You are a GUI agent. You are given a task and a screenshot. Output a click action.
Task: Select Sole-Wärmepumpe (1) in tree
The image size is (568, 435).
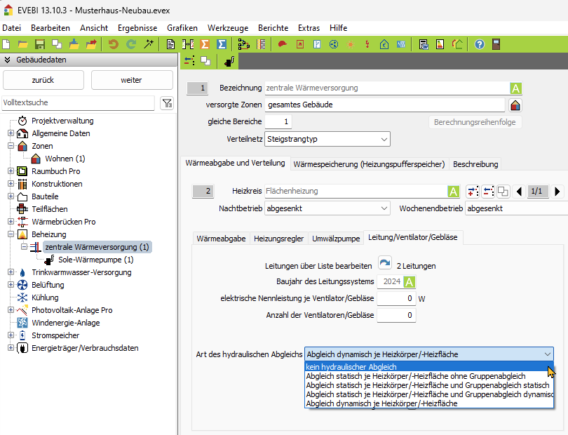pos(95,260)
